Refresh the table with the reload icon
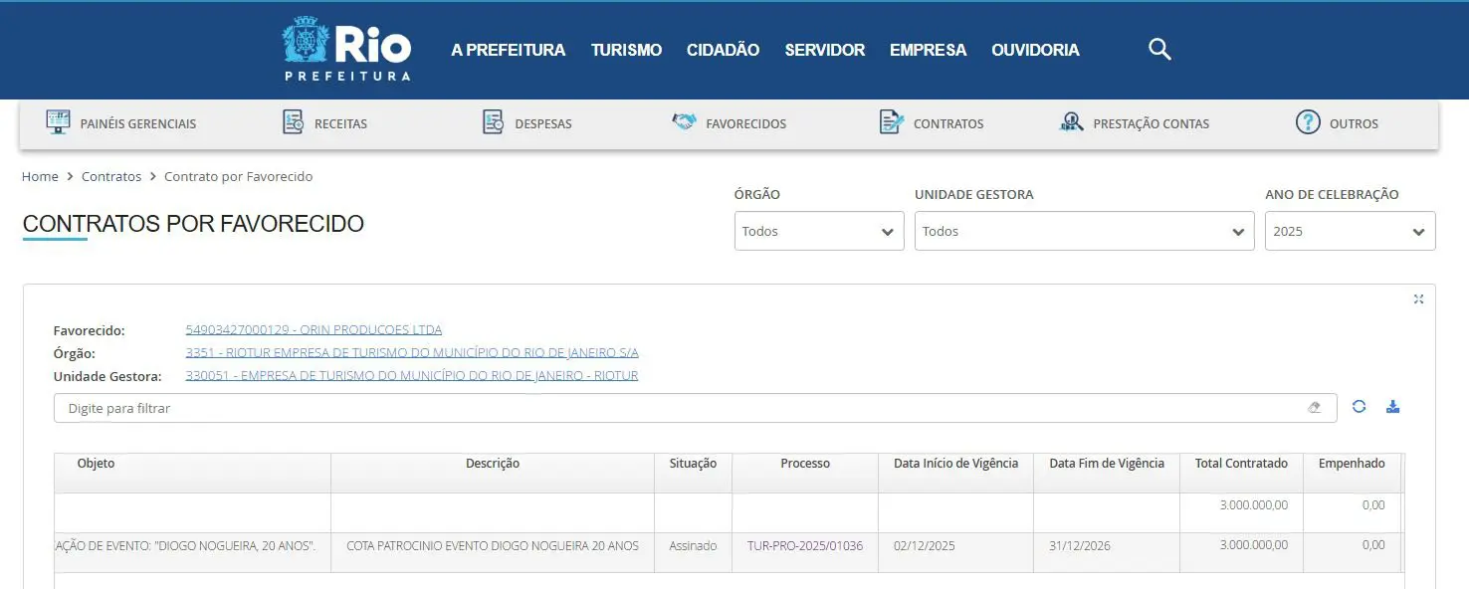 (x=1359, y=406)
